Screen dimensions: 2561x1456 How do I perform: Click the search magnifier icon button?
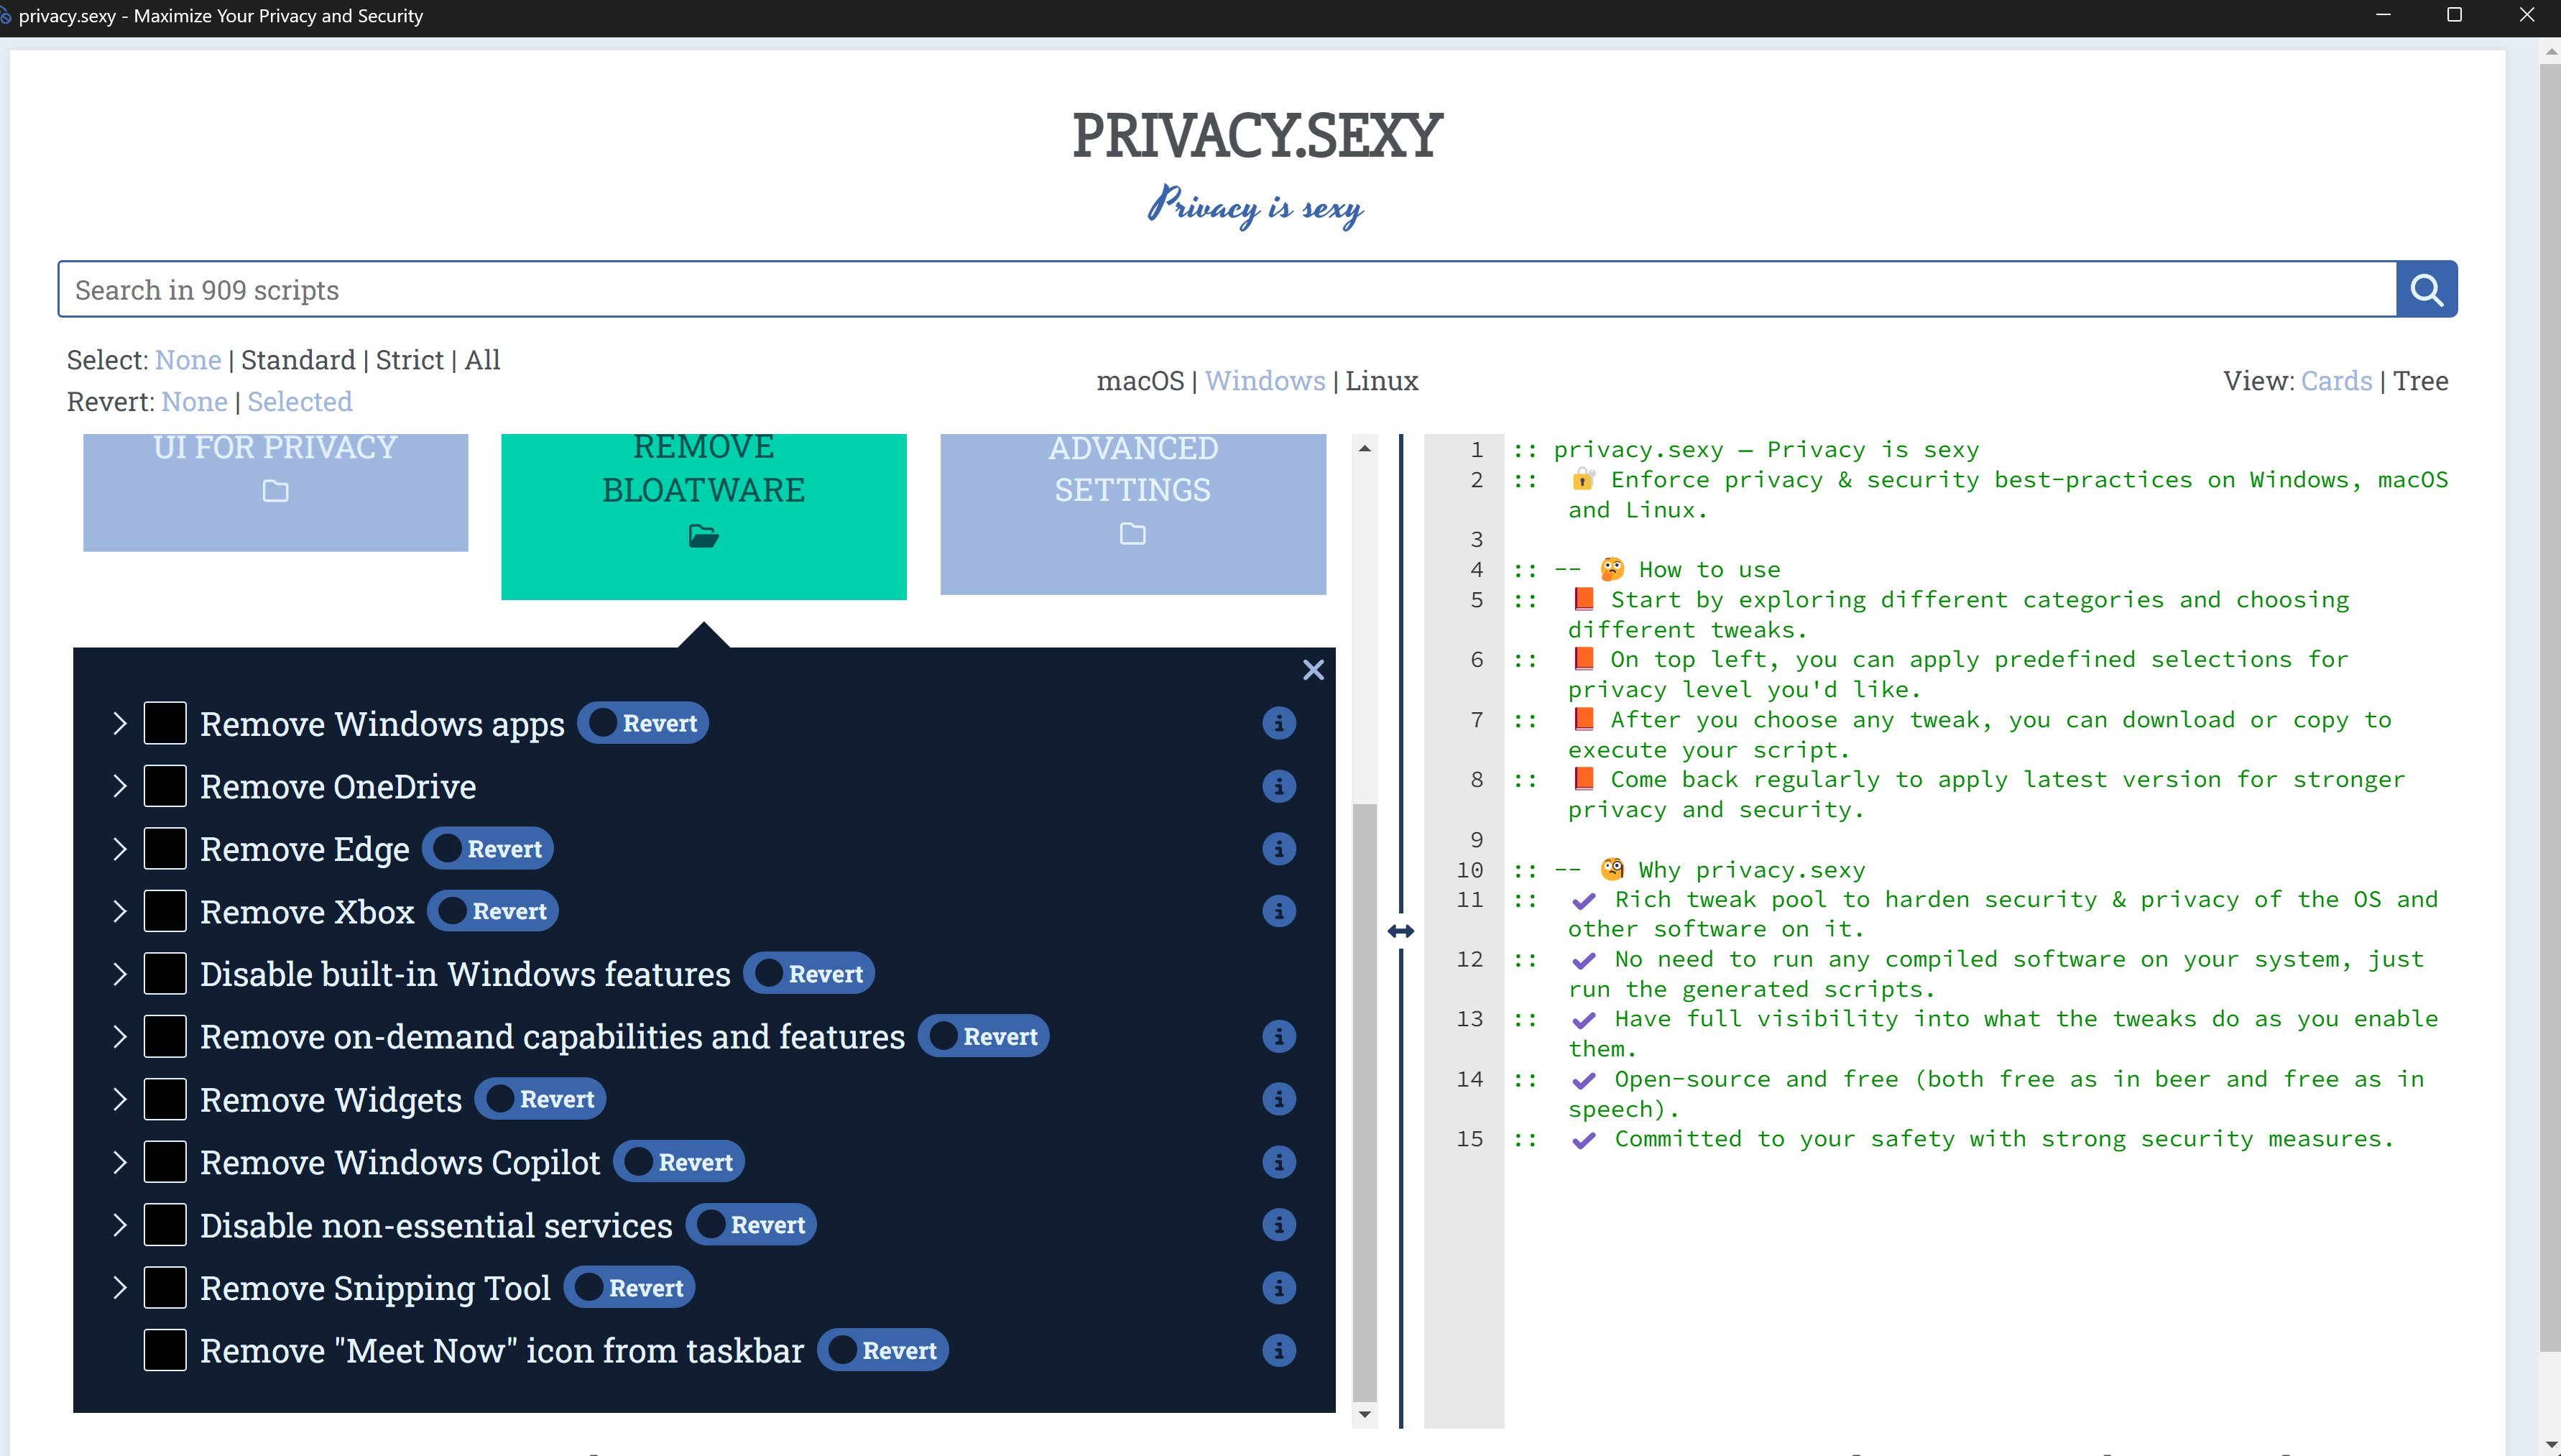click(x=2426, y=290)
